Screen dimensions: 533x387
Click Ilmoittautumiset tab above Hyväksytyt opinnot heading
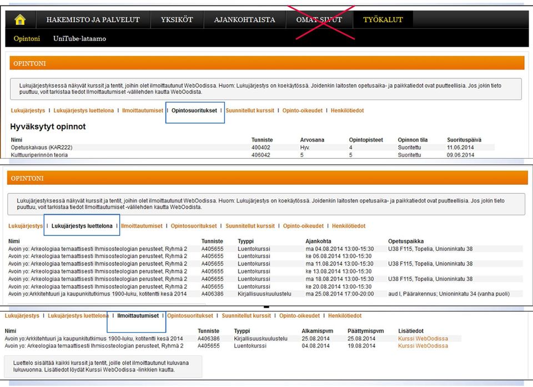143,110
